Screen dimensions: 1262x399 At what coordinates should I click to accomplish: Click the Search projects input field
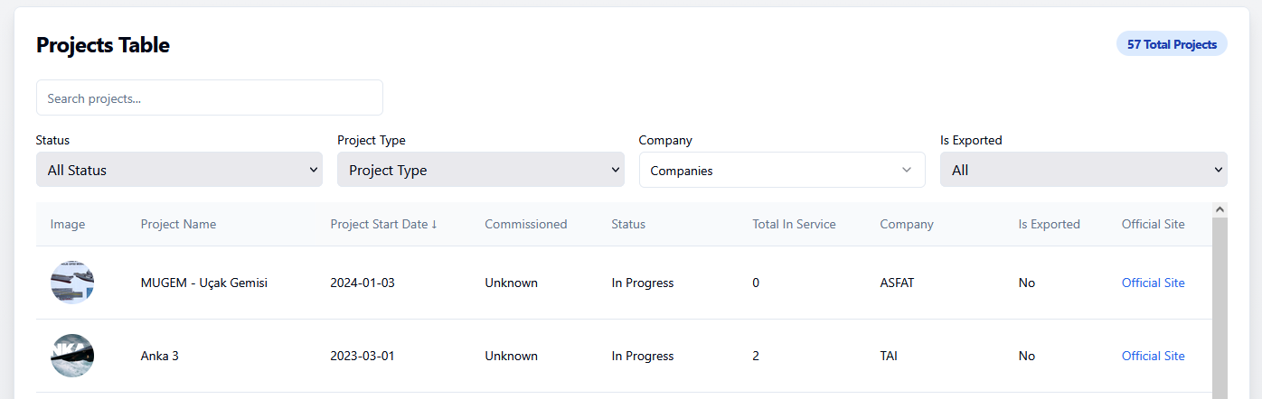click(209, 97)
